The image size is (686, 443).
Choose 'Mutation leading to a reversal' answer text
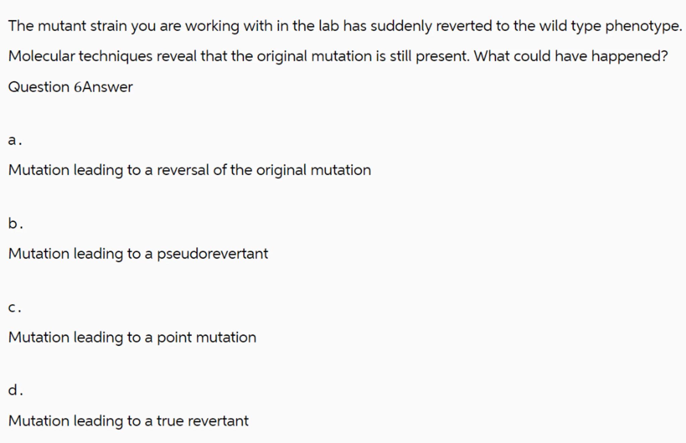pos(189,170)
